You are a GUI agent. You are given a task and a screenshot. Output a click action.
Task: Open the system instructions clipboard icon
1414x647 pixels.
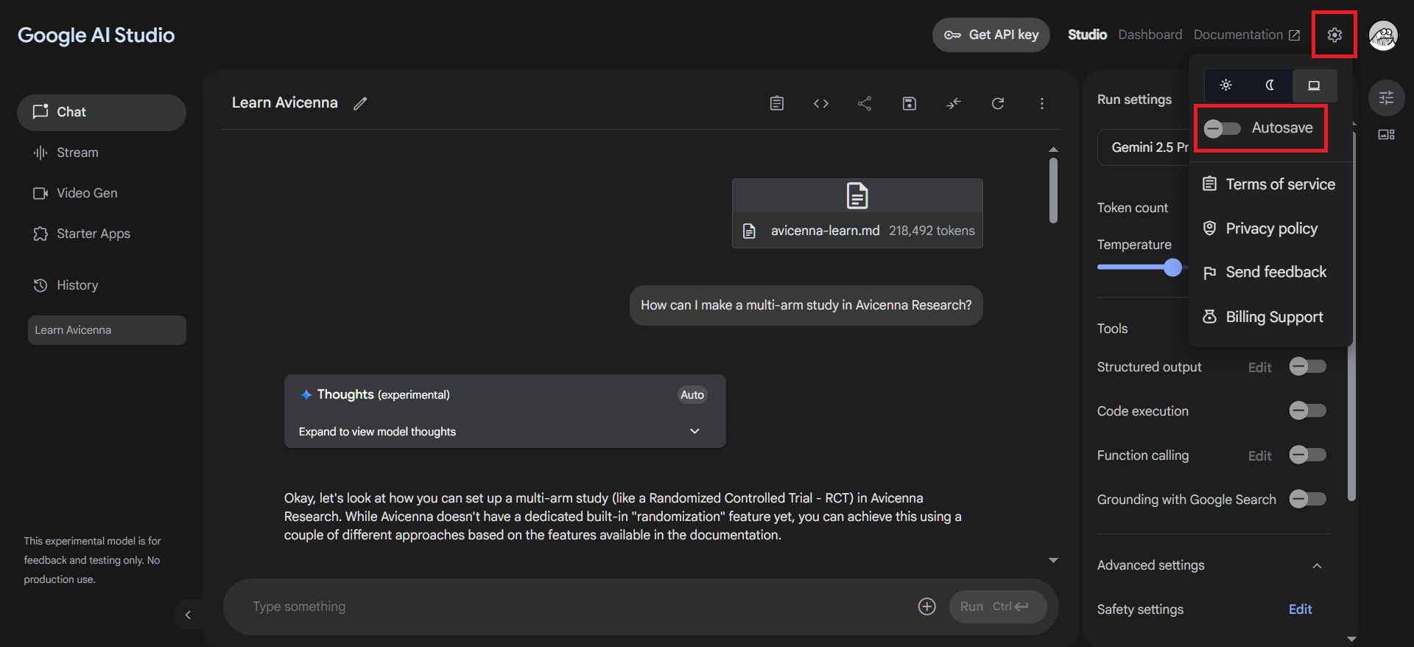coord(776,104)
